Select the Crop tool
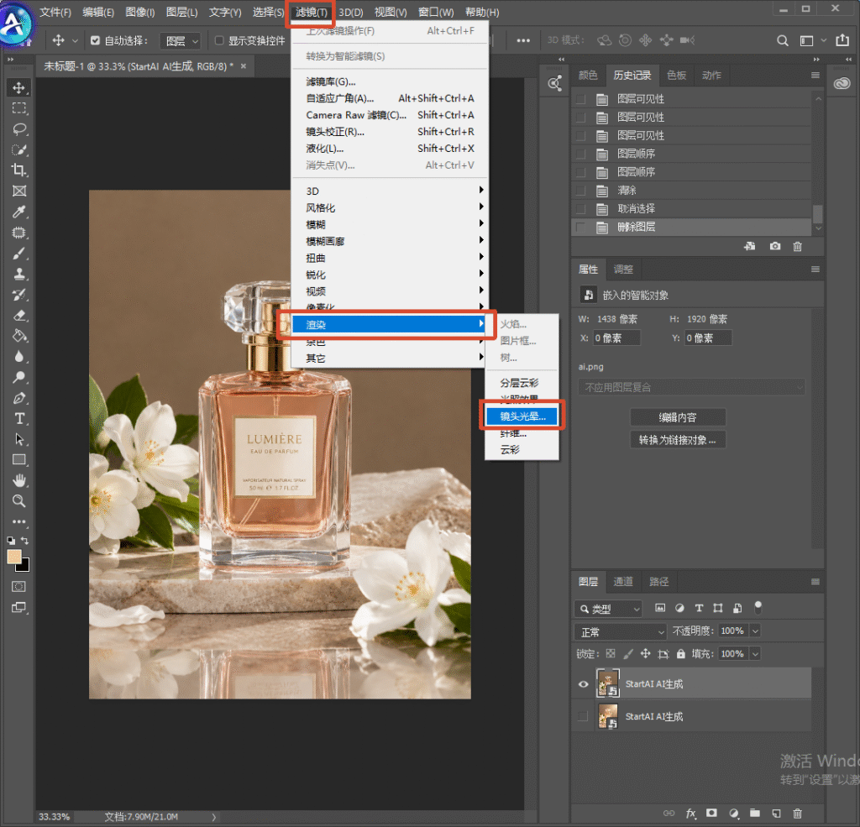The width and height of the screenshot is (860, 827). point(19,170)
